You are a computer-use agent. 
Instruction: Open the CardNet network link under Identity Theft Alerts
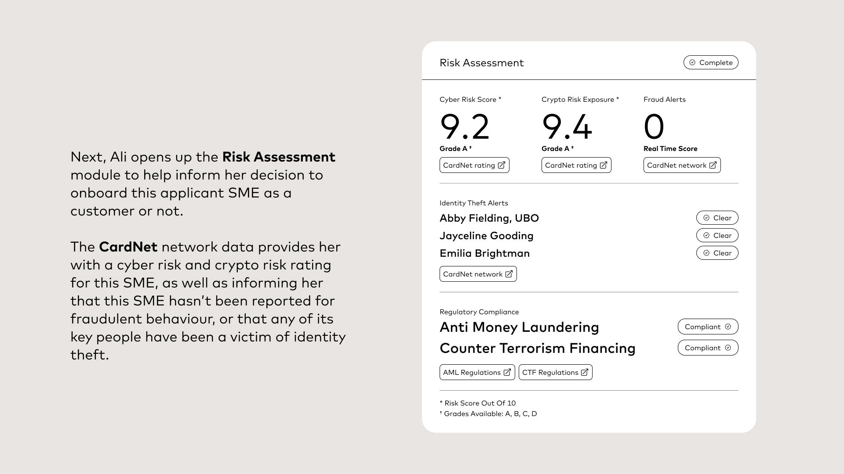pyautogui.click(x=478, y=273)
